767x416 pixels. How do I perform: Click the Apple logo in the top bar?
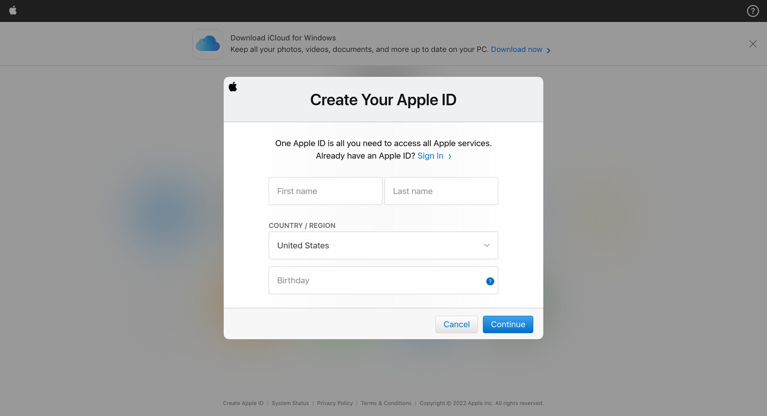pyautogui.click(x=13, y=10)
